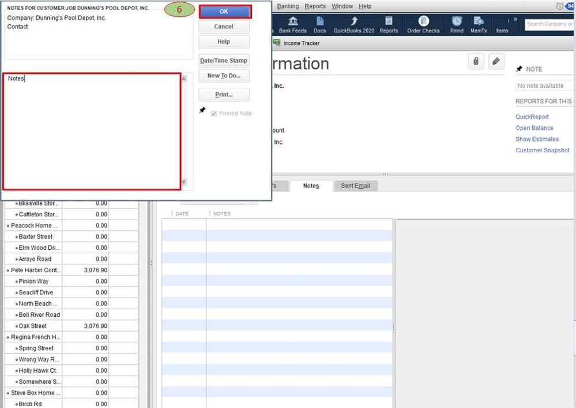The height and width of the screenshot is (408, 576).
Task: Click the QuickBooks 2020 upgrade icon
Action: pyautogui.click(x=354, y=25)
